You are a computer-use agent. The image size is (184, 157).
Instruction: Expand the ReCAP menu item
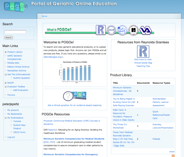click(x=5, y=83)
